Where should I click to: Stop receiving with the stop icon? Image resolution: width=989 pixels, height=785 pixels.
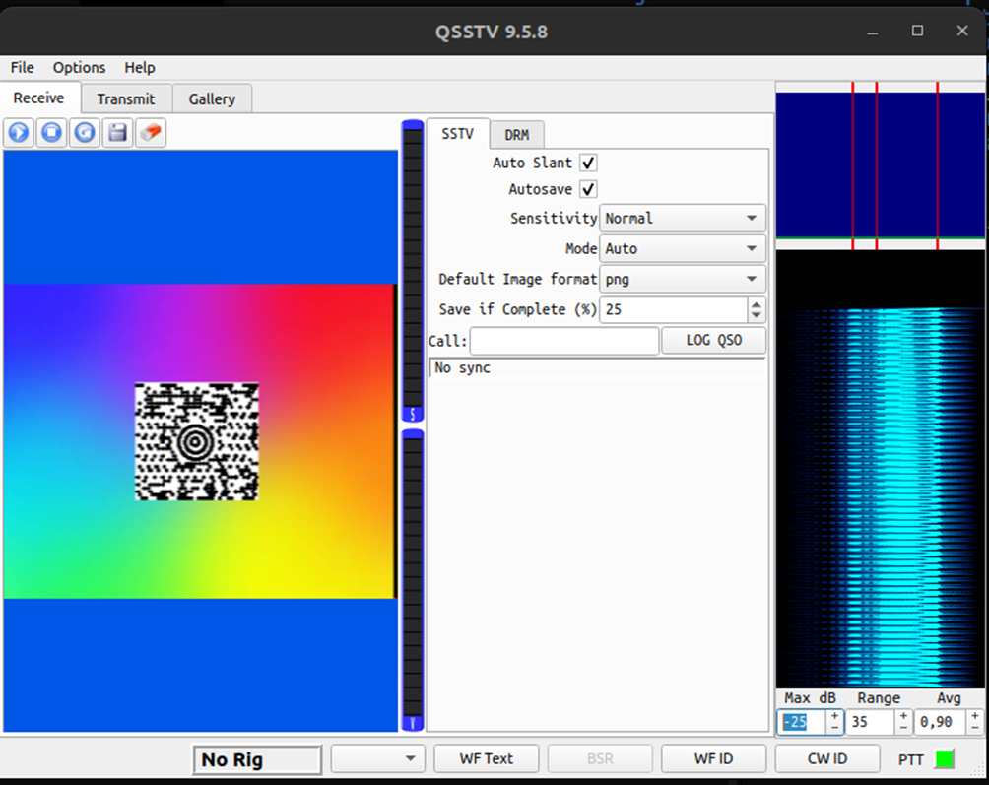point(52,132)
